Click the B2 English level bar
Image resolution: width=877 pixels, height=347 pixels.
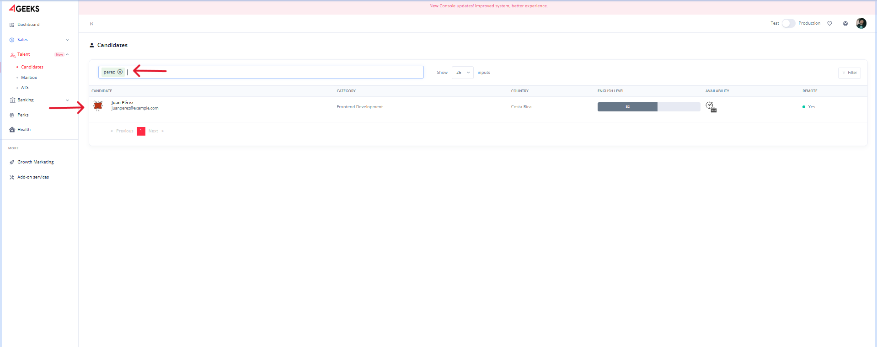click(x=627, y=107)
